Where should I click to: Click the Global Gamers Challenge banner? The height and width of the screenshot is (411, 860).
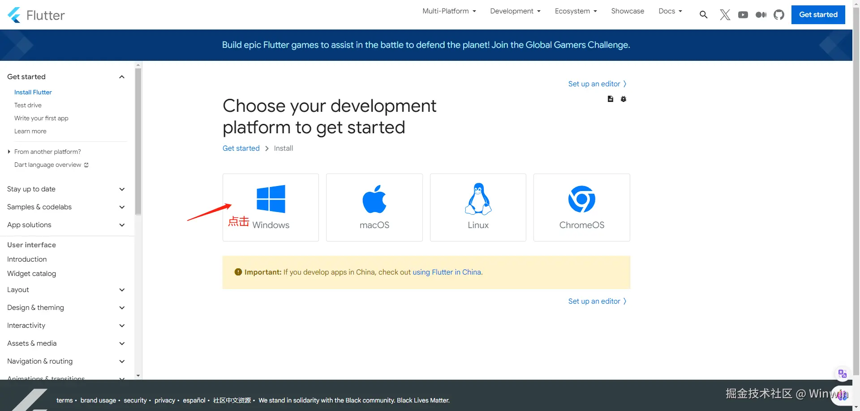point(426,45)
